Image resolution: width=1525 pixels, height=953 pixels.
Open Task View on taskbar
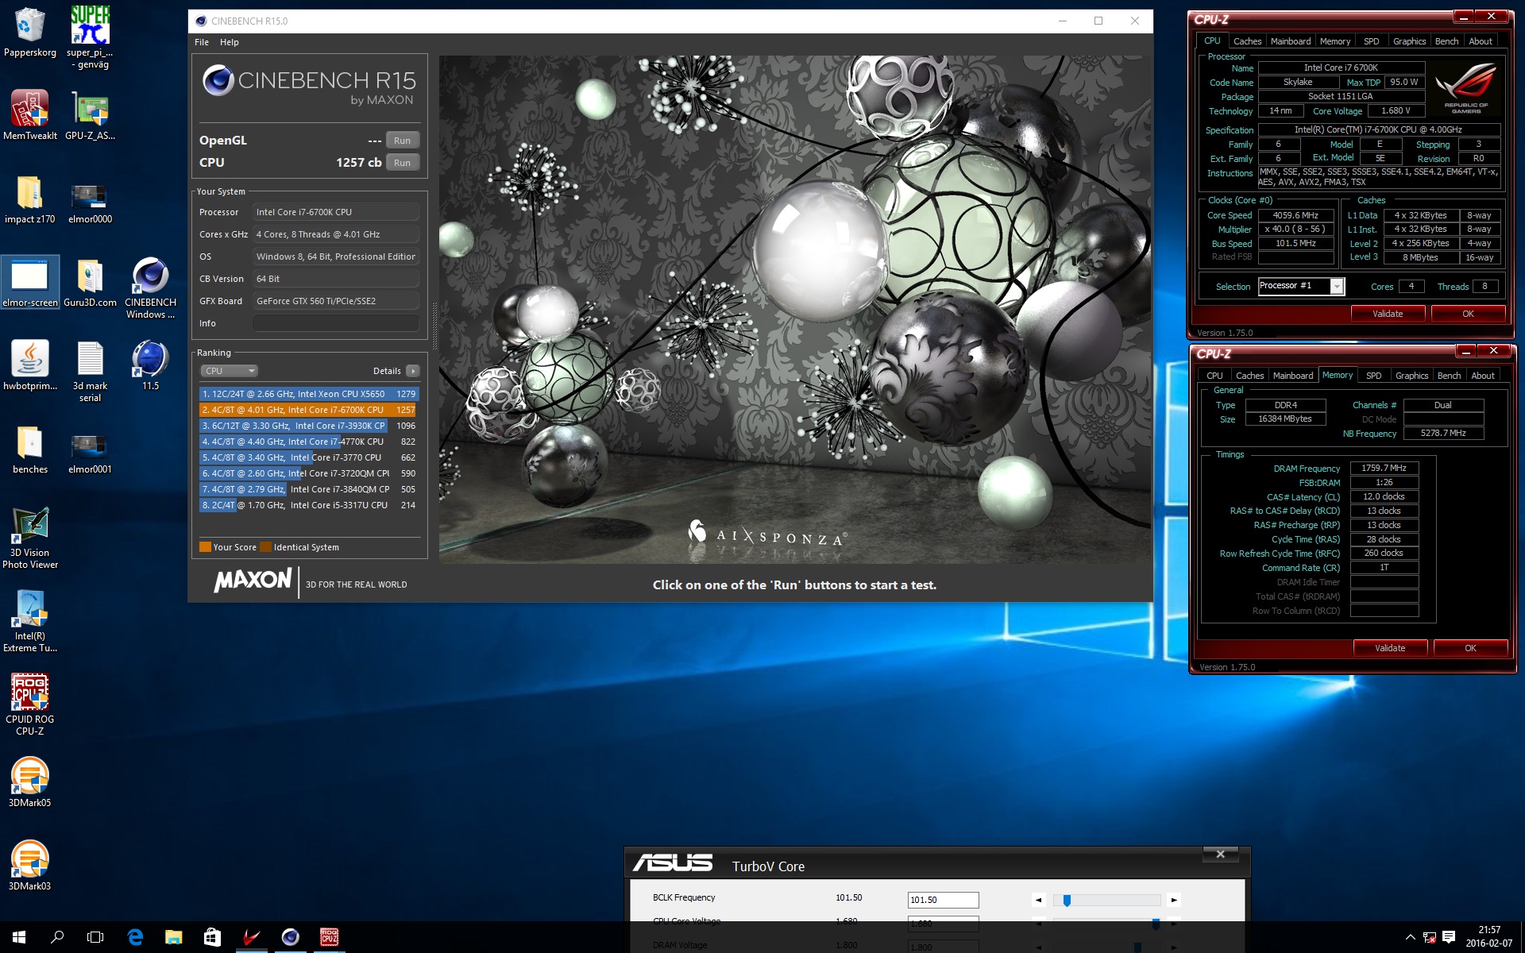click(x=95, y=937)
